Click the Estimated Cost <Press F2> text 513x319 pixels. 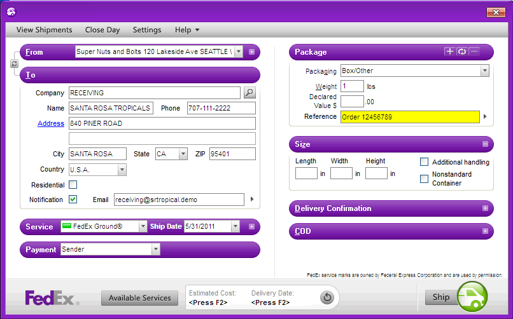208,302
